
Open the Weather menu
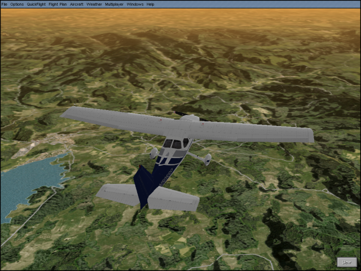[94, 4]
